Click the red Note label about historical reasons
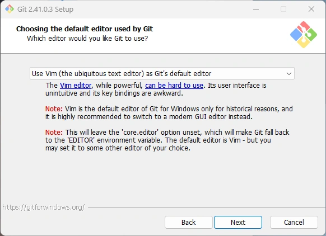This screenshot has width=326, height=236. 54,108
